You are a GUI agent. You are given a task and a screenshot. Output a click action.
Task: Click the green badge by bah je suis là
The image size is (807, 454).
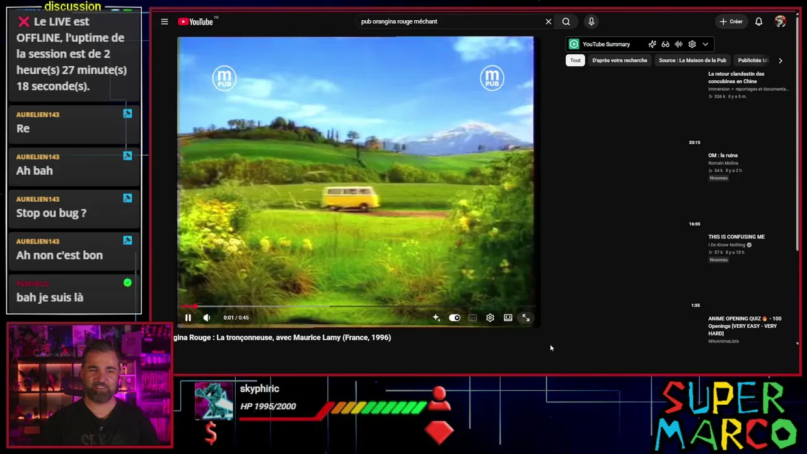point(127,282)
